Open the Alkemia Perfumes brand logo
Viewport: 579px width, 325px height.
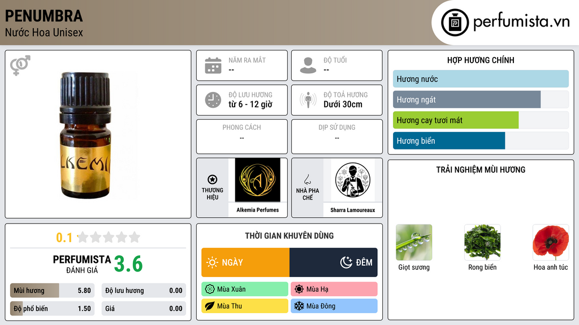(258, 180)
